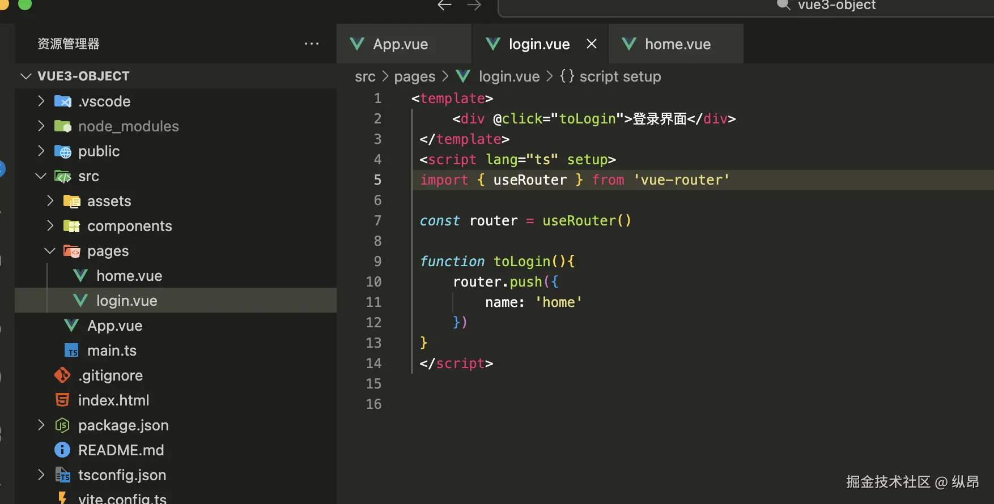Click the src breadcrumb segment
994x504 pixels.
coord(365,76)
